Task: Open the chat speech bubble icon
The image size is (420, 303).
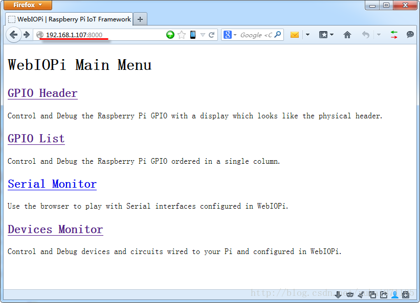Action: (410, 35)
